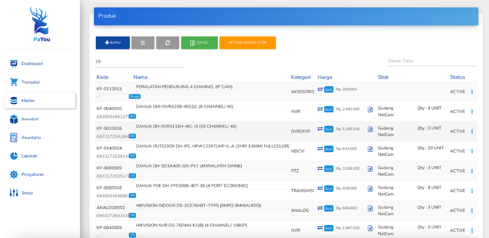Click price swap arrows for Rp. 666.660
The image size is (489, 238).
coord(320,208)
